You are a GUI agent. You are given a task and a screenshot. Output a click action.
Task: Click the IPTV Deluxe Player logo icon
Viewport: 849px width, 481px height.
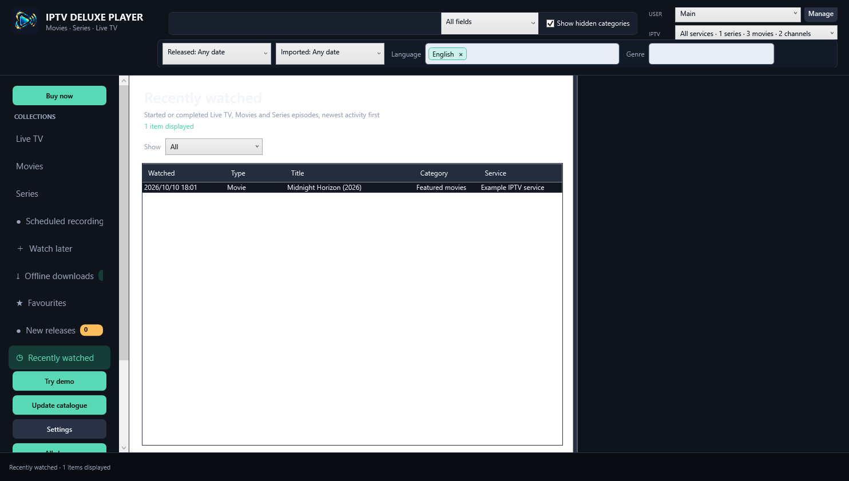click(26, 22)
